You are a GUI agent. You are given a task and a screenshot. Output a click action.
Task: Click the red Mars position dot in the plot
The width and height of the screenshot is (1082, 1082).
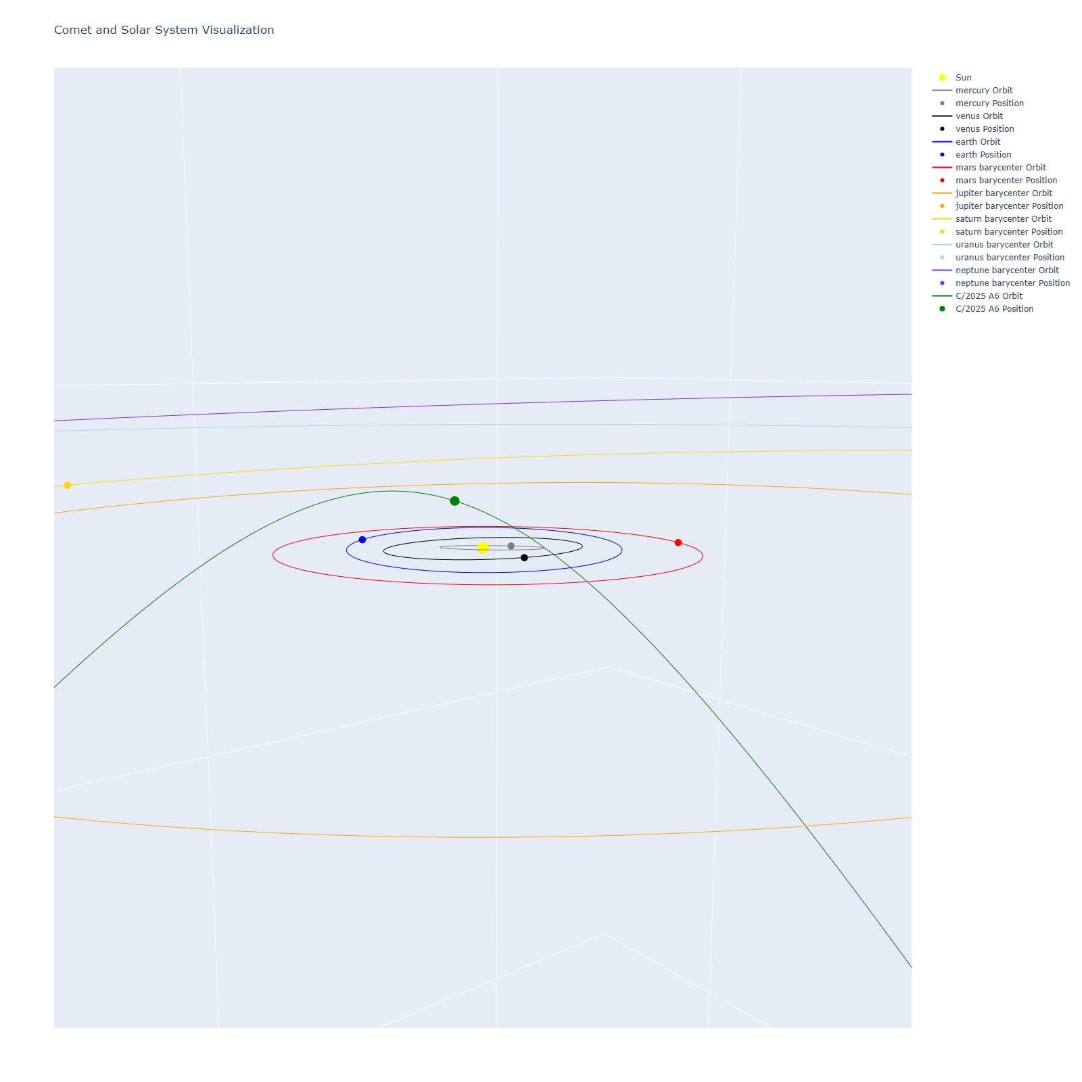[x=678, y=542]
